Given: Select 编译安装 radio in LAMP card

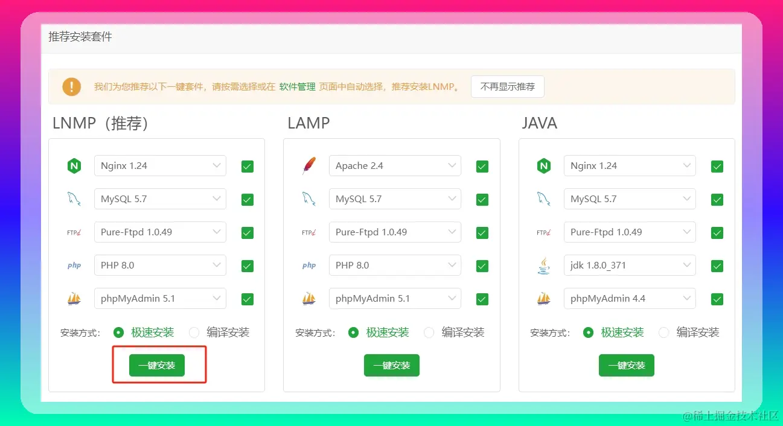Looking at the screenshot, I should click(x=429, y=332).
